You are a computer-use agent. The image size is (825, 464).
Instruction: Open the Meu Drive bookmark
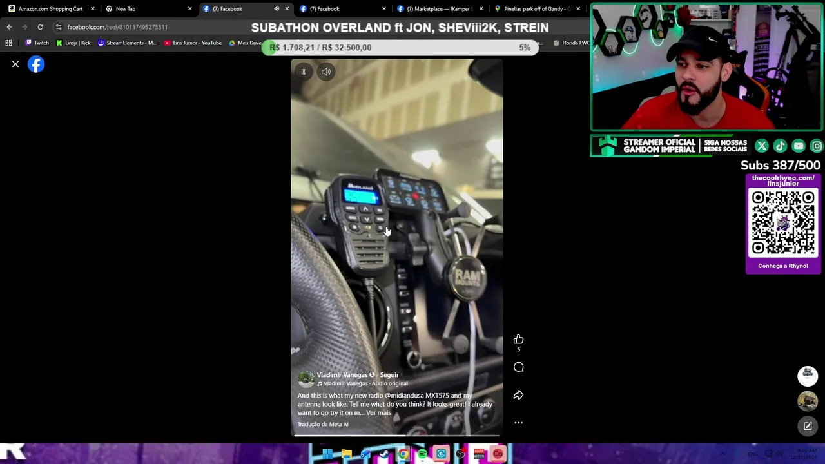point(246,43)
